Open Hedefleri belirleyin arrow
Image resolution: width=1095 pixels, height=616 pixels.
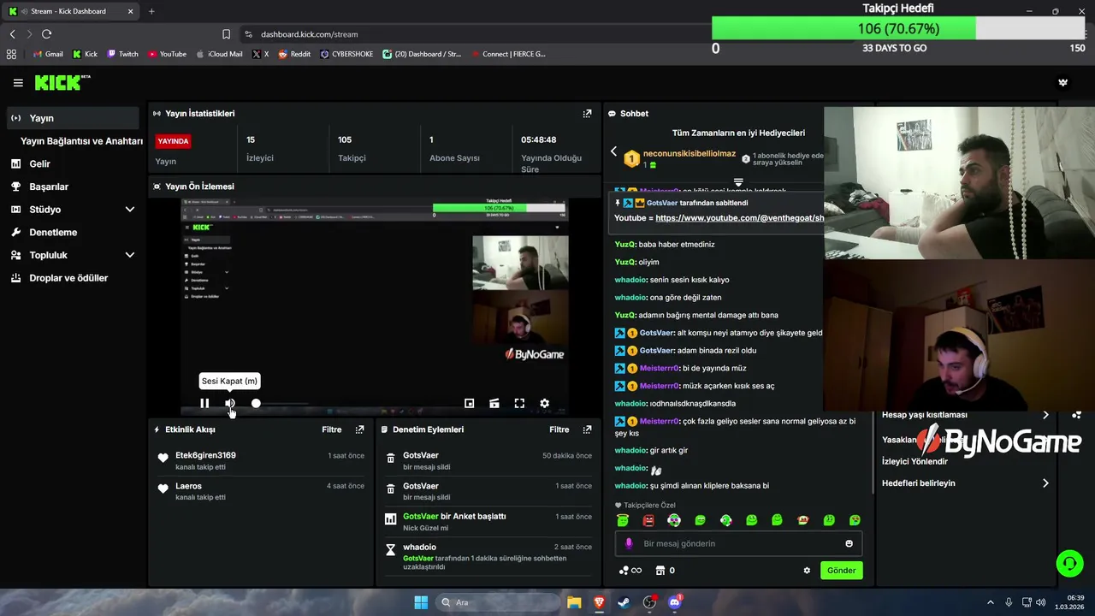pyautogui.click(x=1045, y=483)
